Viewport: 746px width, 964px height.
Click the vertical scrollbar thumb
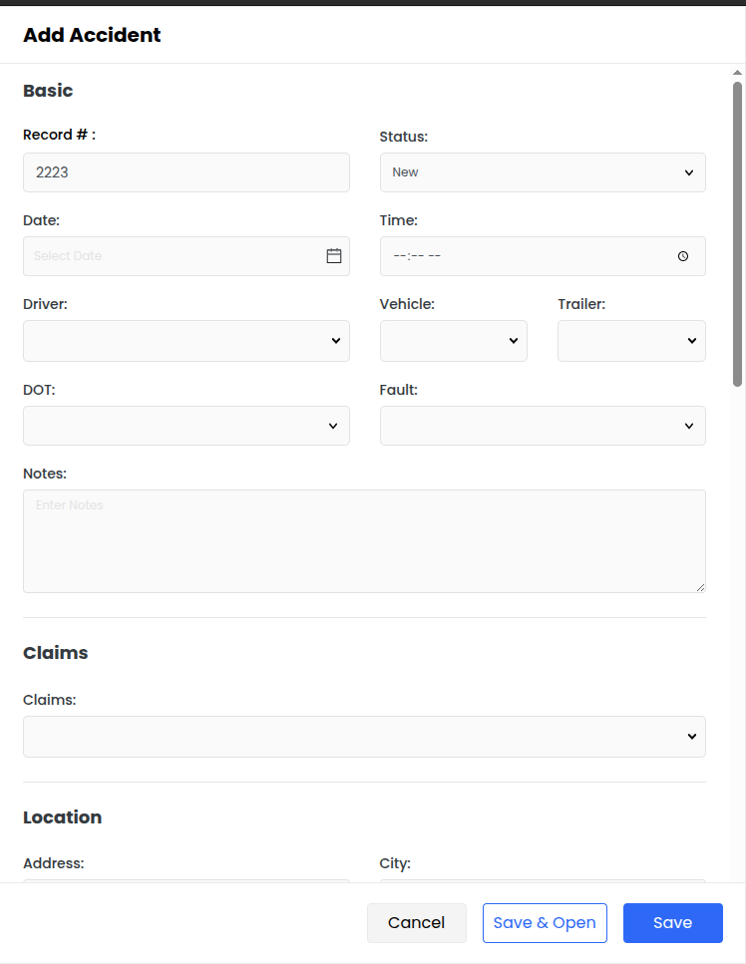[737, 234]
